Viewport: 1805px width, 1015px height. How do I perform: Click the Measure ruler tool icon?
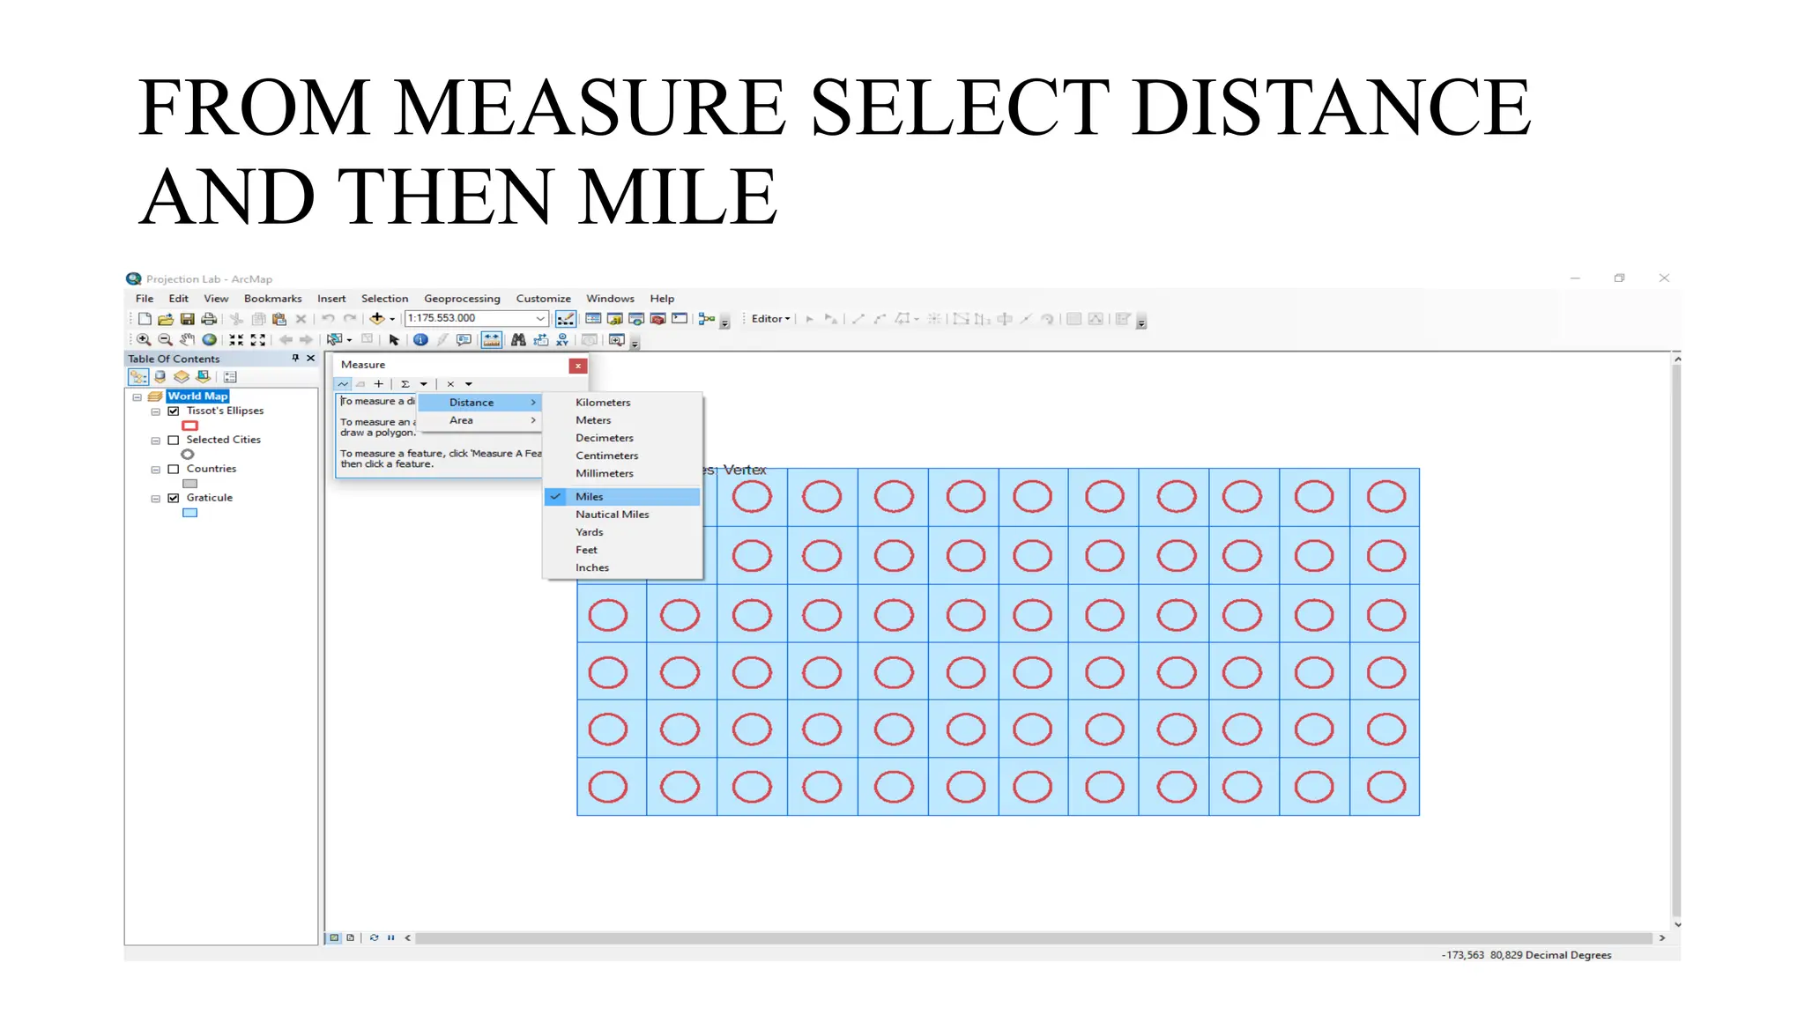[492, 339]
